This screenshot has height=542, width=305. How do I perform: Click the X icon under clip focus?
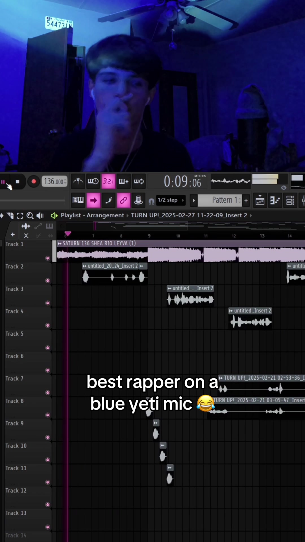26,235
